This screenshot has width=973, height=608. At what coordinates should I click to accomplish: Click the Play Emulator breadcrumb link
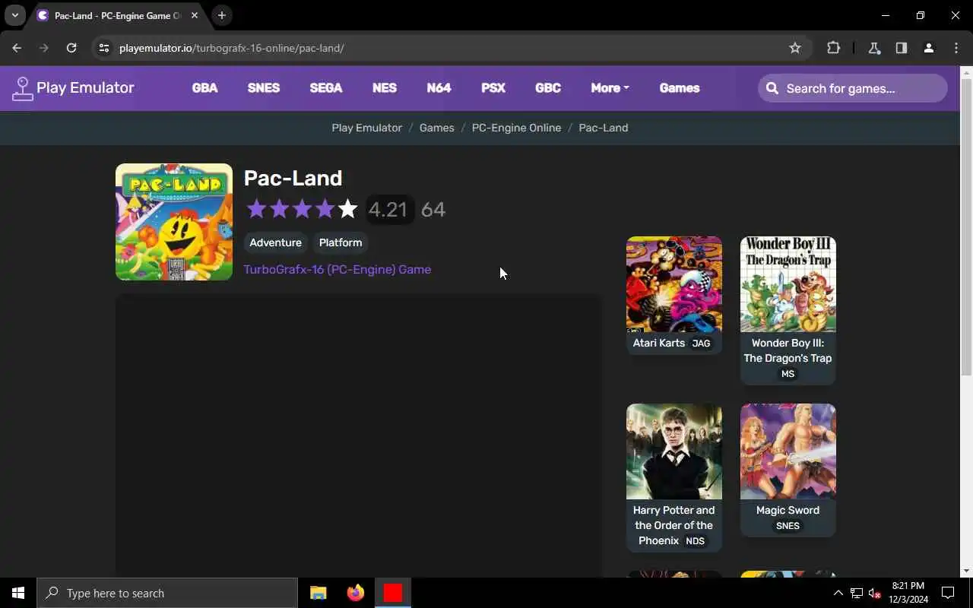click(x=366, y=128)
